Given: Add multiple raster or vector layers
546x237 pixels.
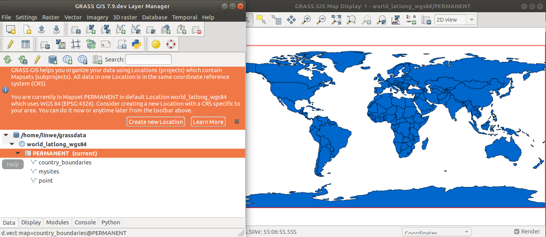Looking at the screenshot, I should [75, 30].
